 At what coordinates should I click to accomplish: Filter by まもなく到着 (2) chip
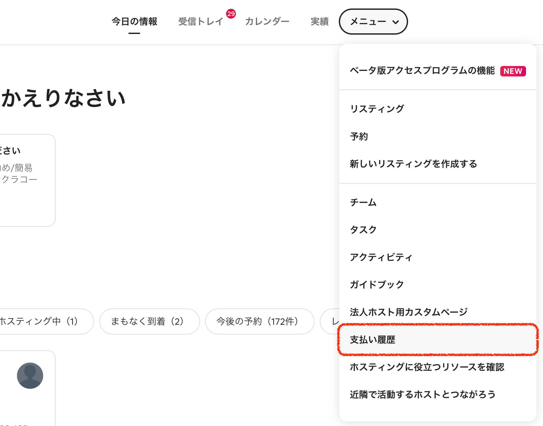pyautogui.click(x=149, y=321)
